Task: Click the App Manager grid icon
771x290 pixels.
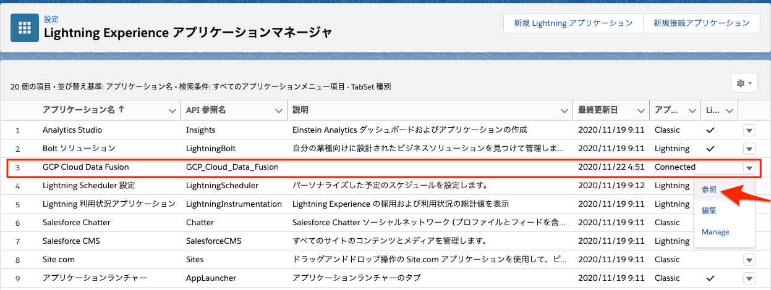Action: 25,28
